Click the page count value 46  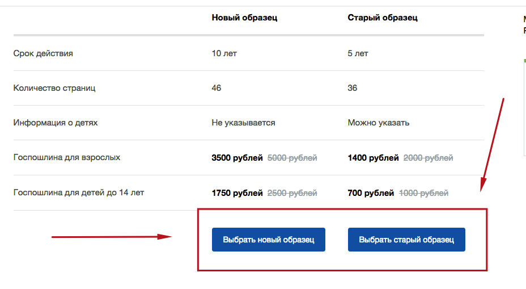coord(217,88)
